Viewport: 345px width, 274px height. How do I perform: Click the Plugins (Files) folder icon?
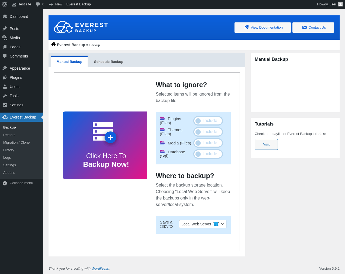tap(162, 119)
